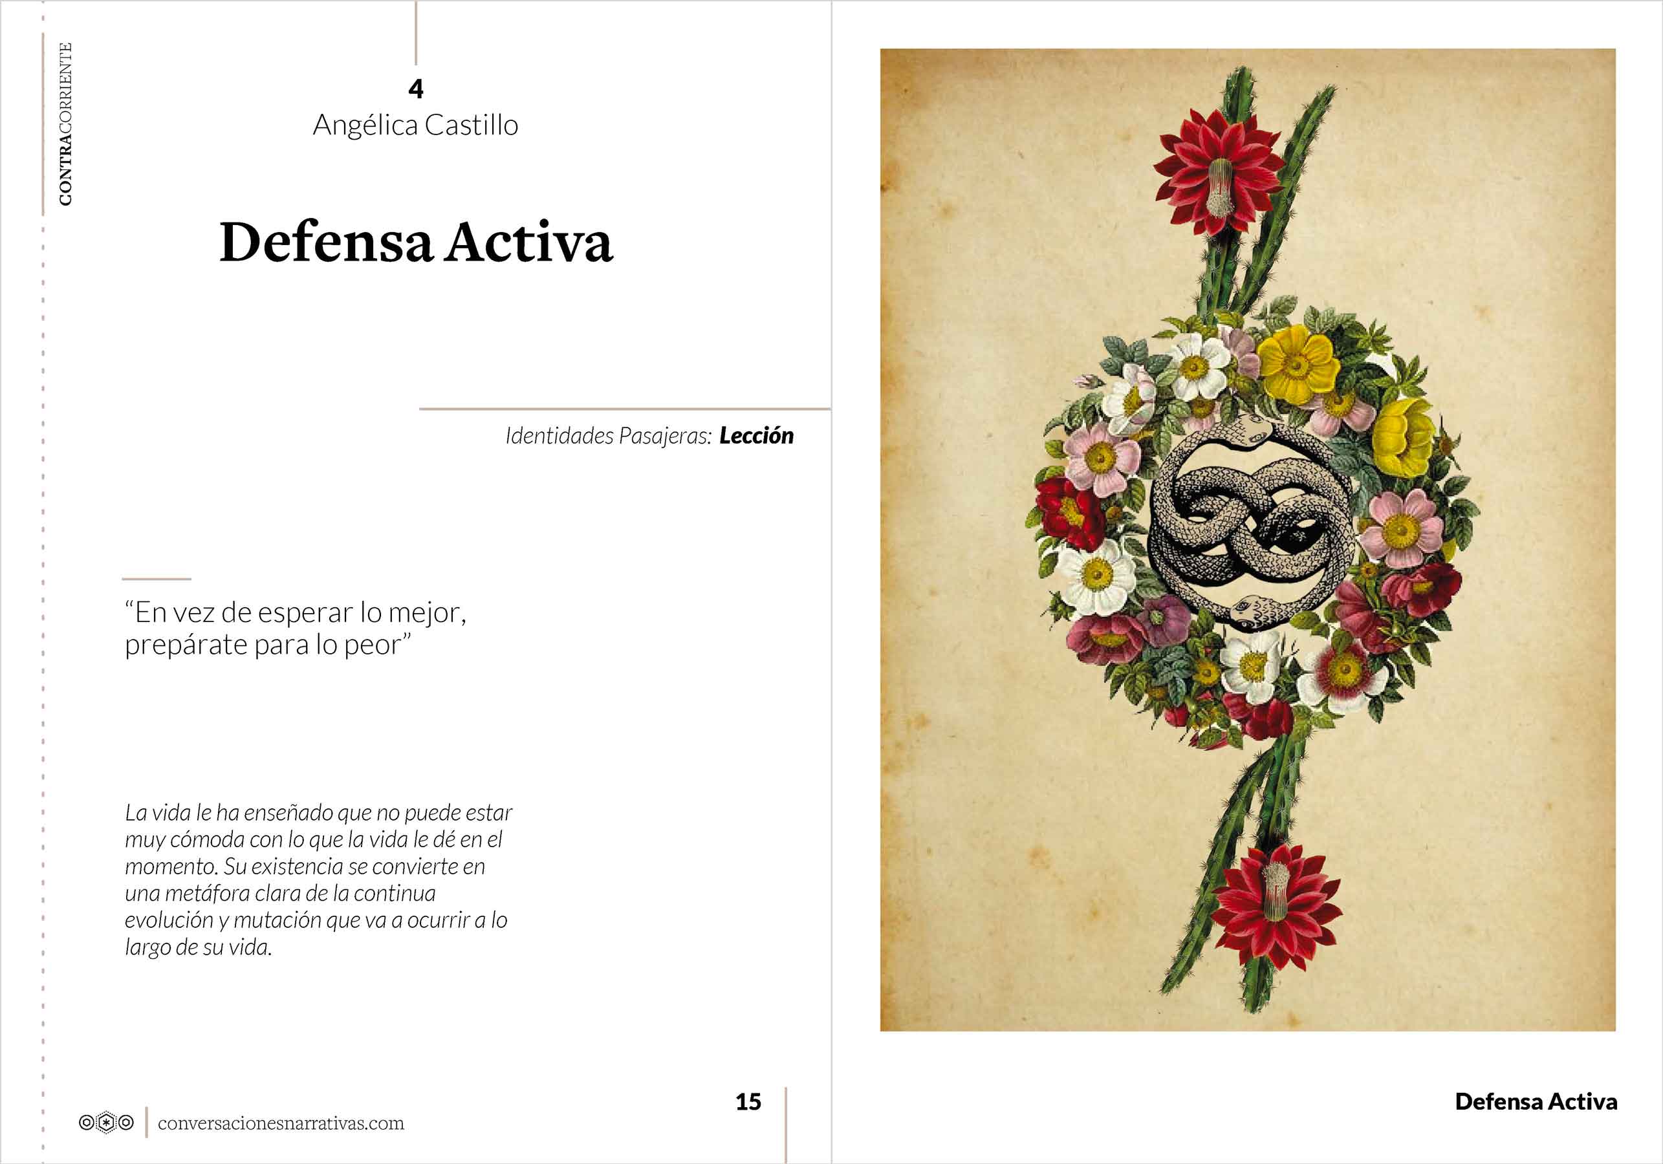The height and width of the screenshot is (1164, 1663).
Task: Open the conversacionesnarrativas.com link
Action: point(281,1123)
